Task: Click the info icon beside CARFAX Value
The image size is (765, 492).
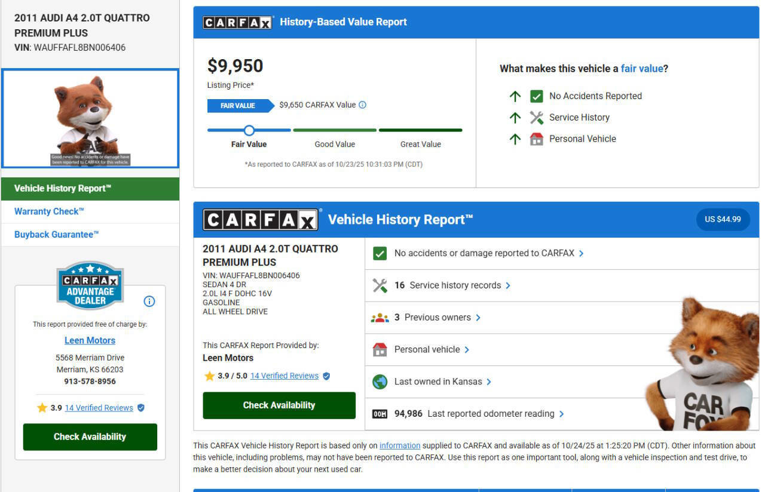Action: coord(362,105)
